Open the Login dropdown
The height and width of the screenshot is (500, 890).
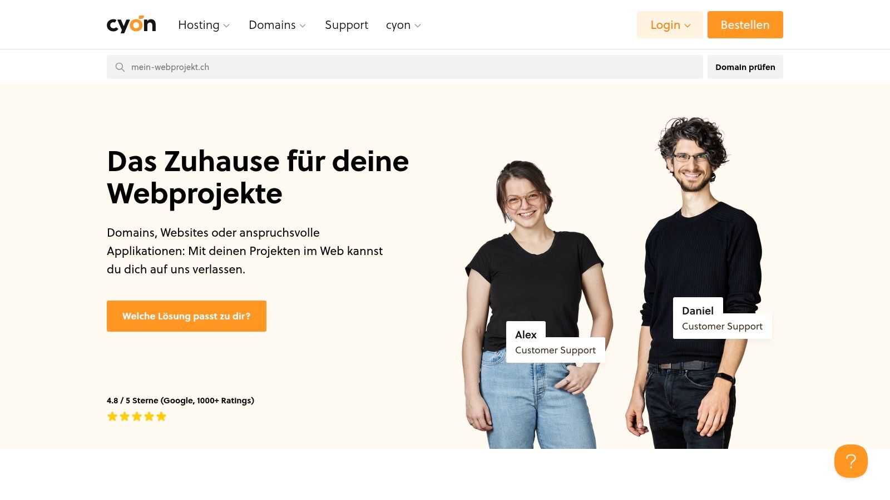(x=670, y=25)
